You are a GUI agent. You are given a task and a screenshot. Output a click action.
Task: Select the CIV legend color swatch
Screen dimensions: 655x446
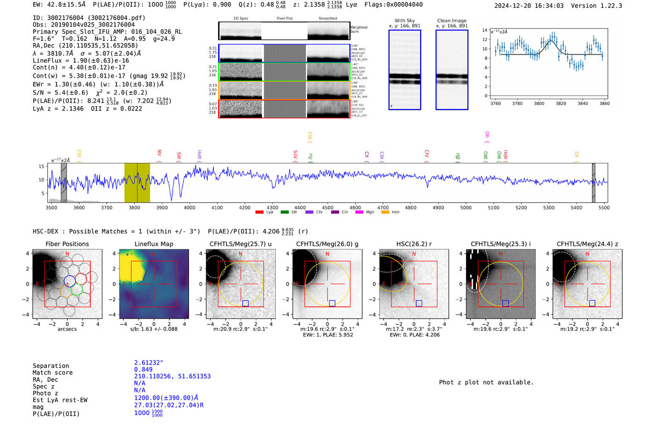[x=309, y=212]
